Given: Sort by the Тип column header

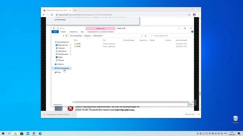Looking at the screenshot, I should point(104,40).
